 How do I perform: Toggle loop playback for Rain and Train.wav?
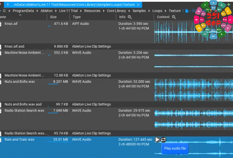(163, 140)
